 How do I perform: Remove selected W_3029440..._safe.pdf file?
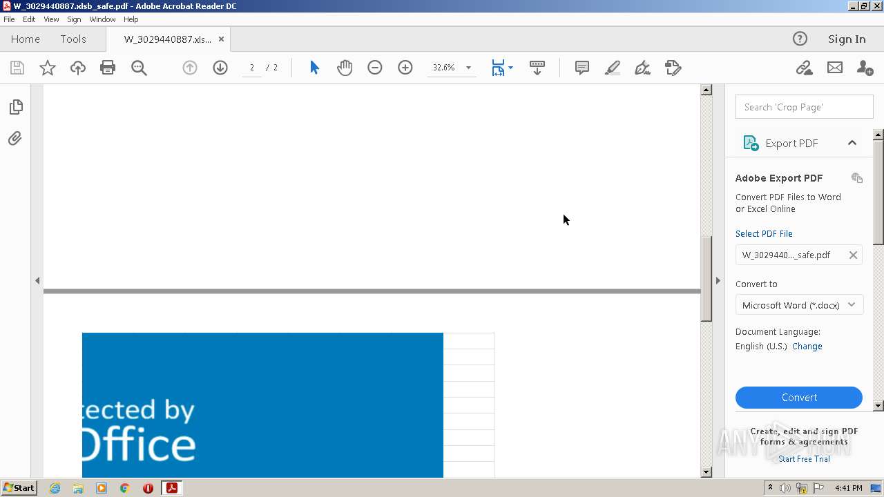tap(853, 255)
